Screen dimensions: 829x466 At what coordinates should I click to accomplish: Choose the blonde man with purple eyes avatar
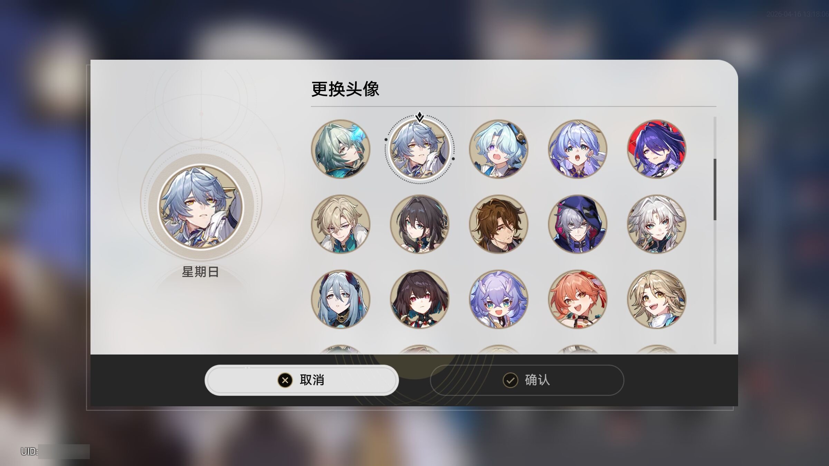341,224
